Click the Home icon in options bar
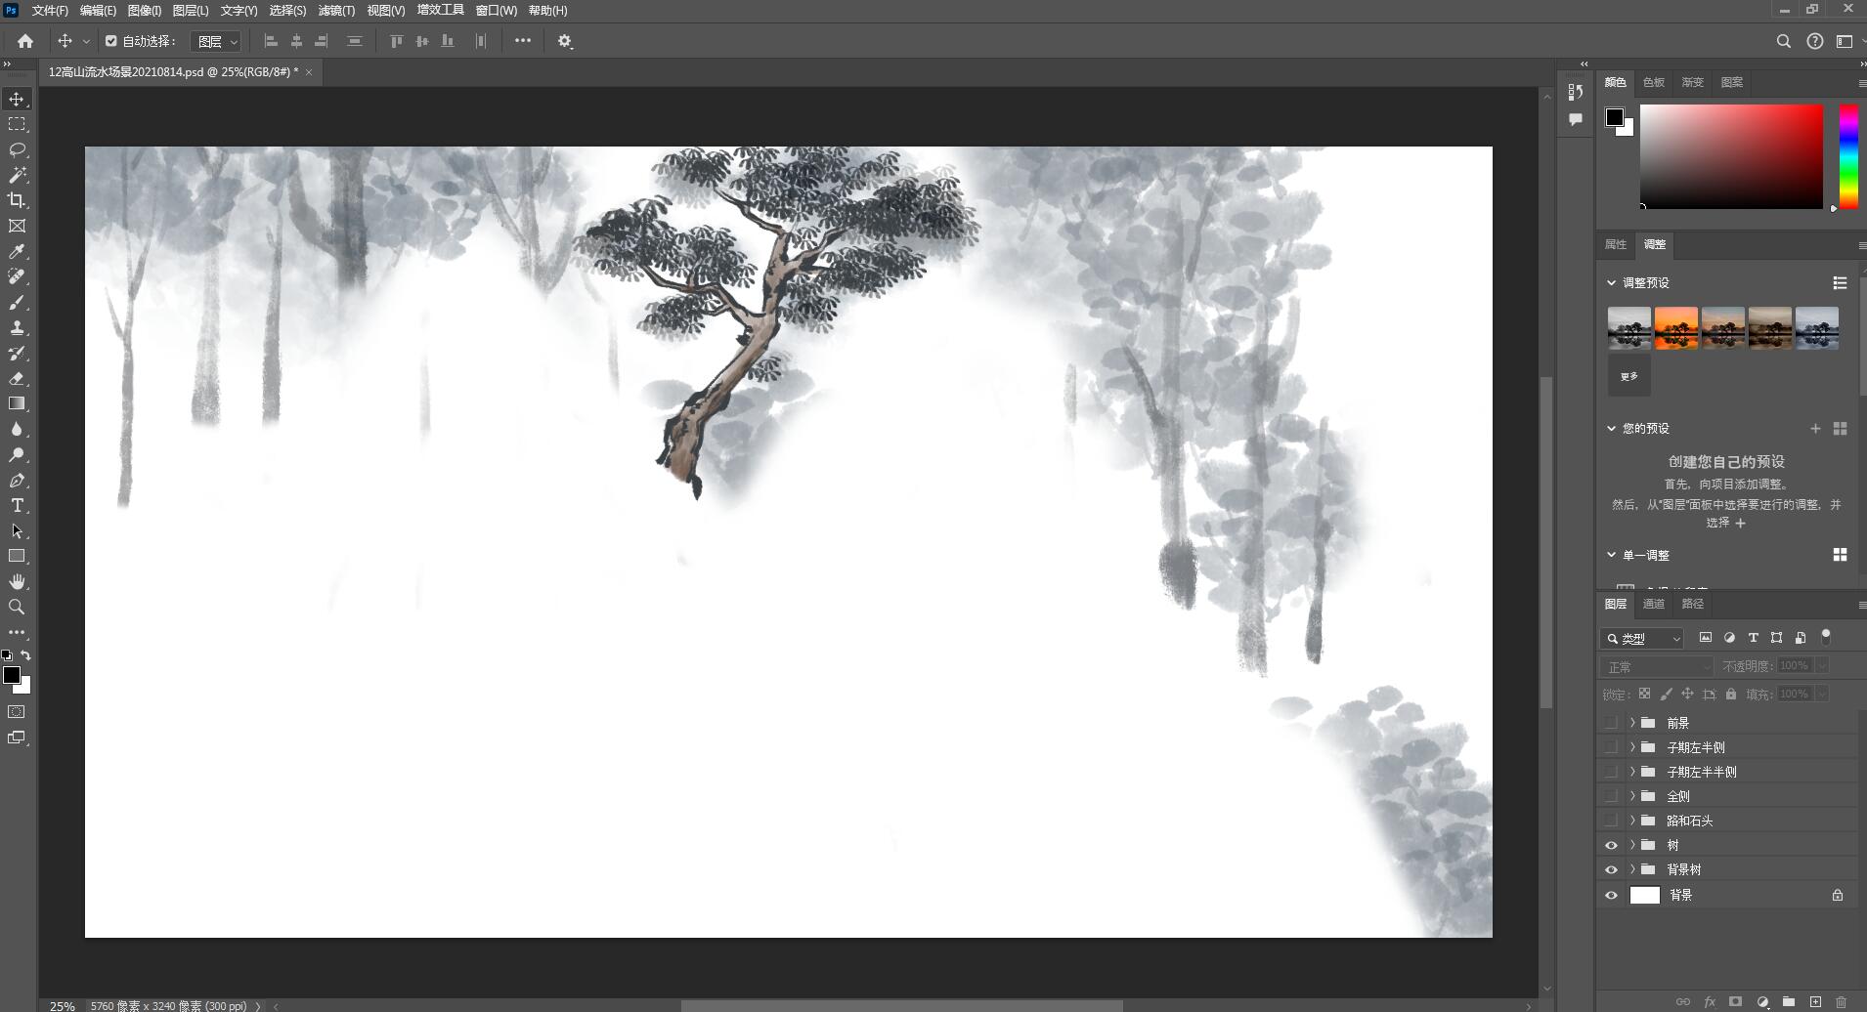 pyautogui.click(x=25, y=41)
